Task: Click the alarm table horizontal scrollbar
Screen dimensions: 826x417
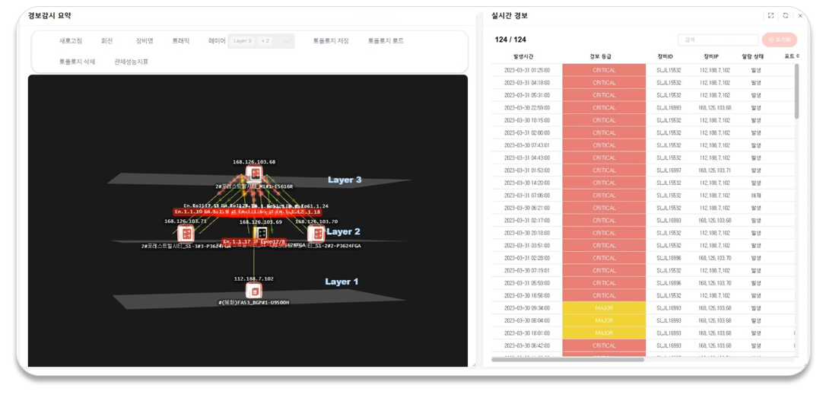Action: 567,359
